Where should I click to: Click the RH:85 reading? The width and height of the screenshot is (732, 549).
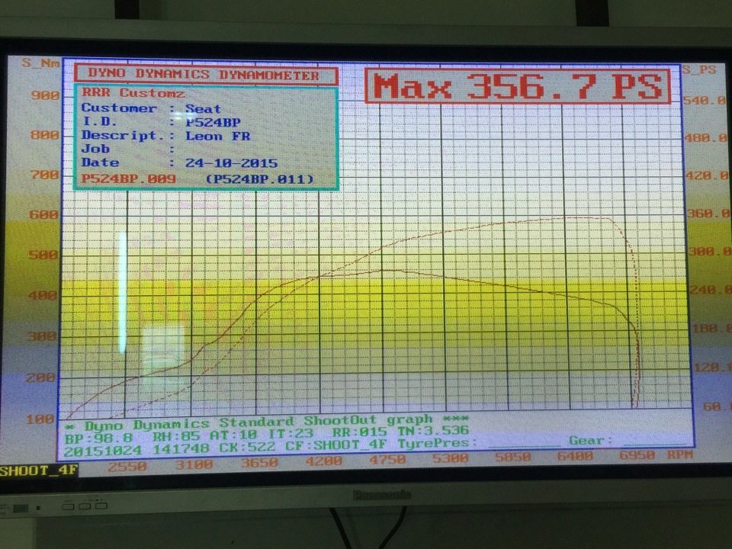tap(178, 437)
